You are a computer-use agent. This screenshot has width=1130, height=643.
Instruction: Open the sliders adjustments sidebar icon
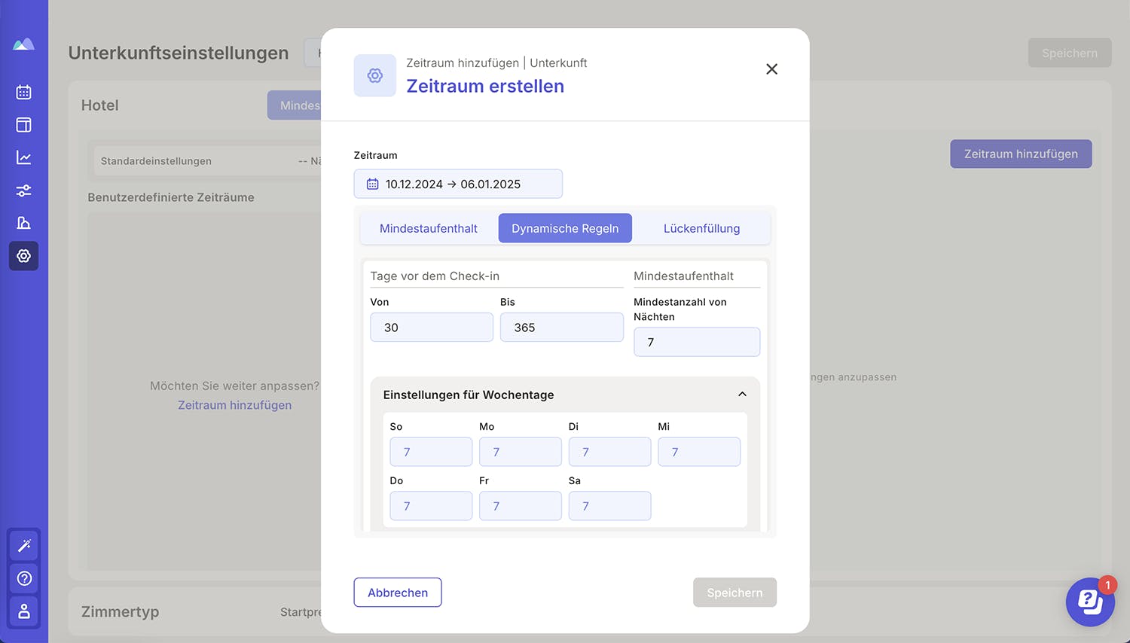[23, 190]
